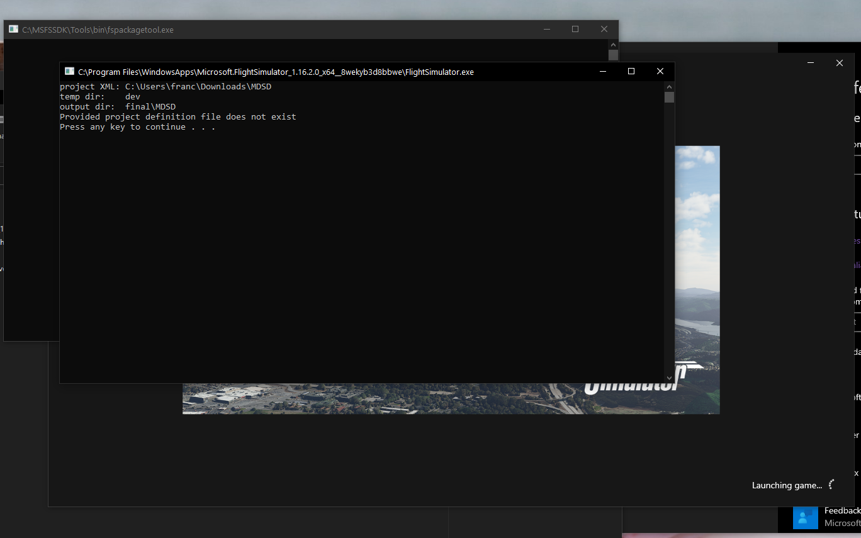
Task: Click the 'Press any key to continue' console line
Action: tap(137, 127)
